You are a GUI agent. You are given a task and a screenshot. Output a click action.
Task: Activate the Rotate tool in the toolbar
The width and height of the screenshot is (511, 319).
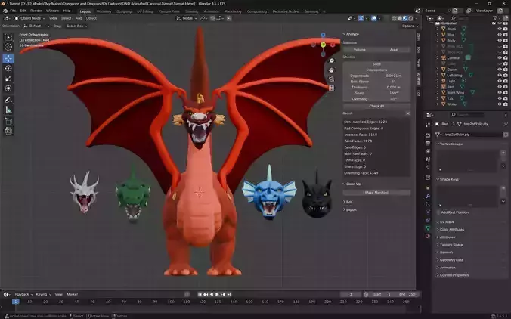click(x=8, y=69)
